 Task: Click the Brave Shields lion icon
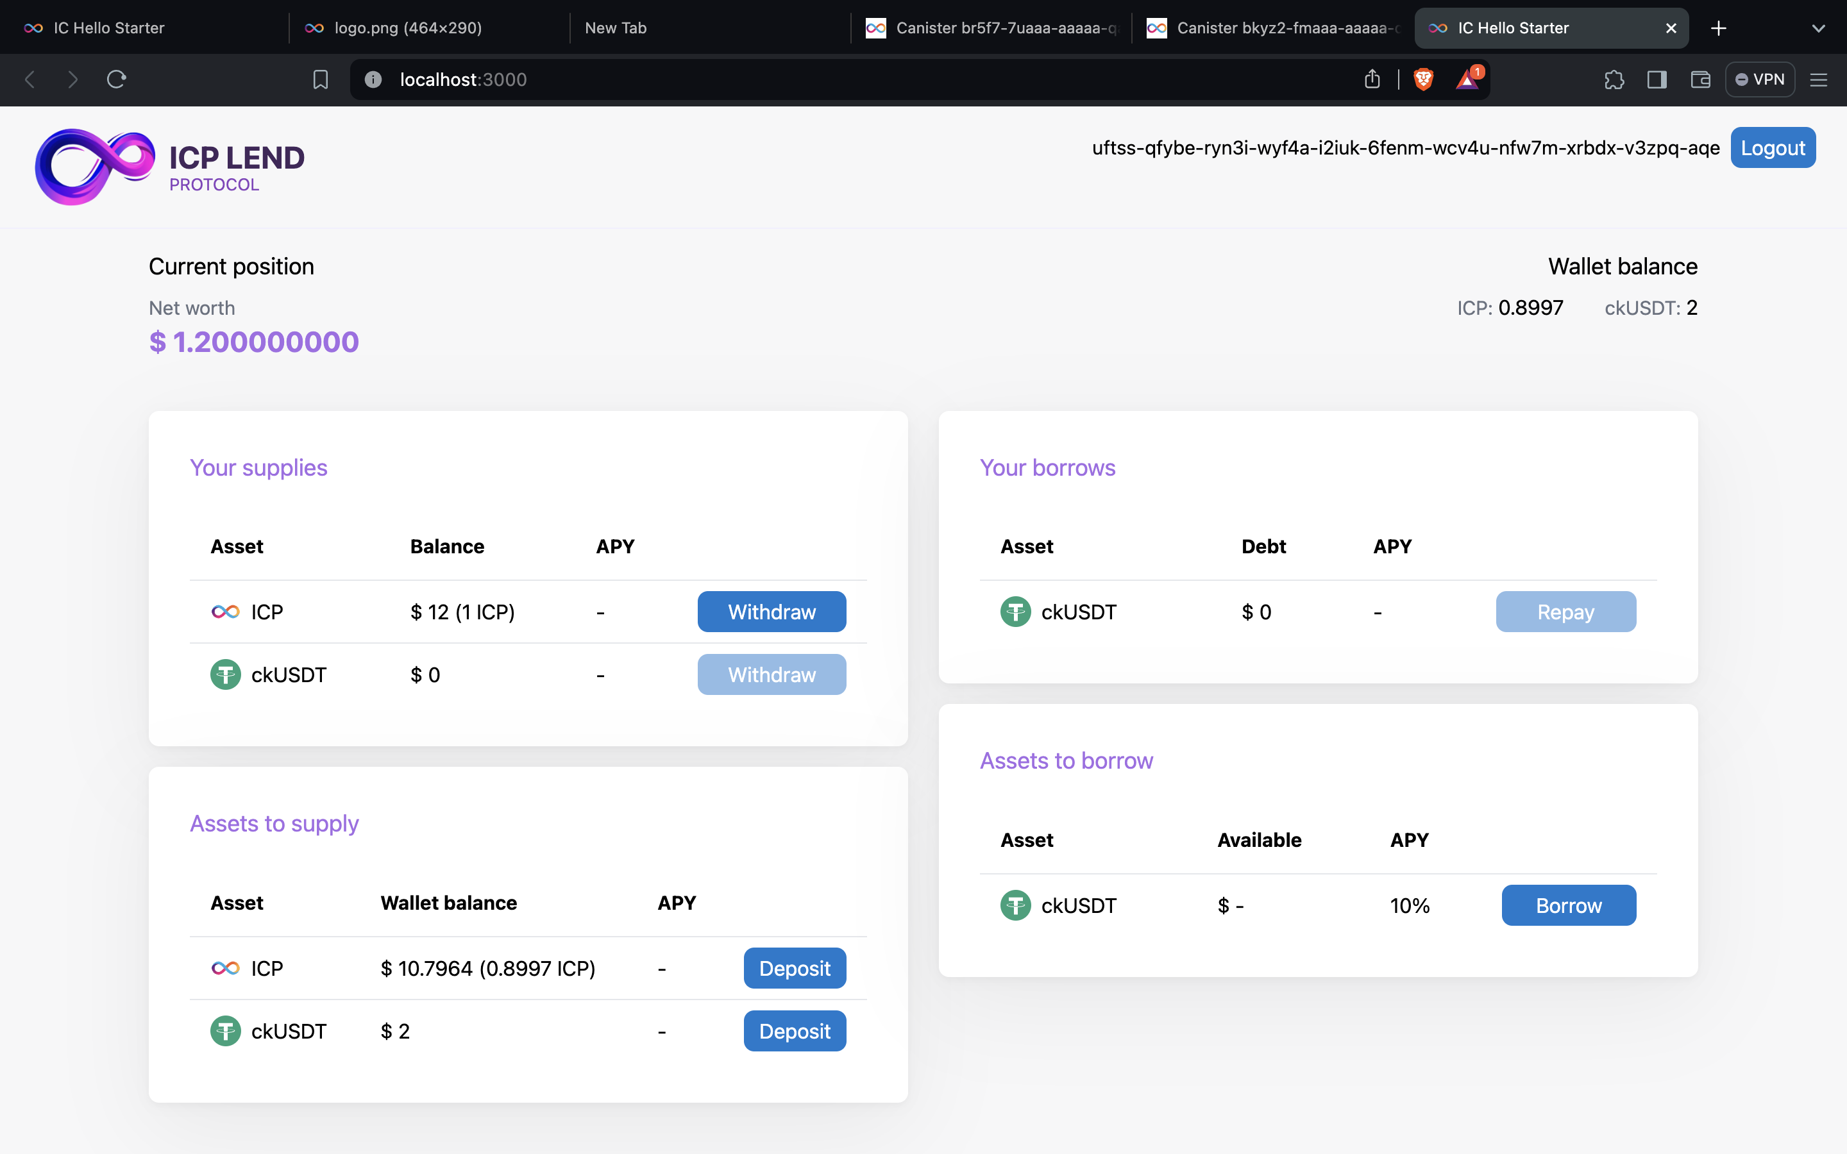[x=1422, y=79]
